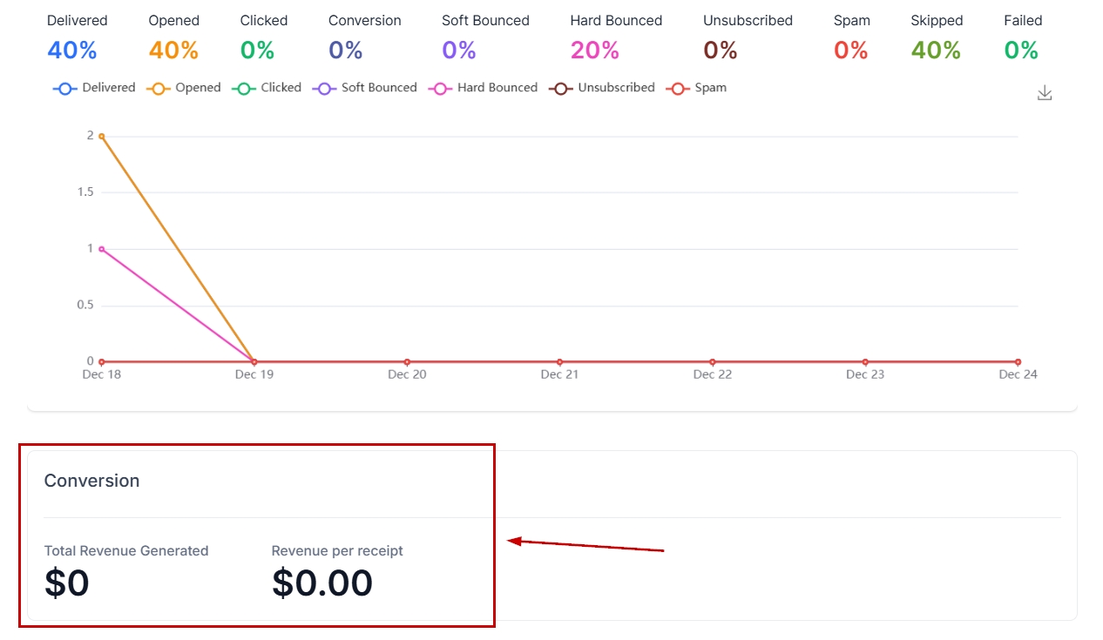Click the Opened data point at value 2
The image size is (1103, 640).
point(102,136)
